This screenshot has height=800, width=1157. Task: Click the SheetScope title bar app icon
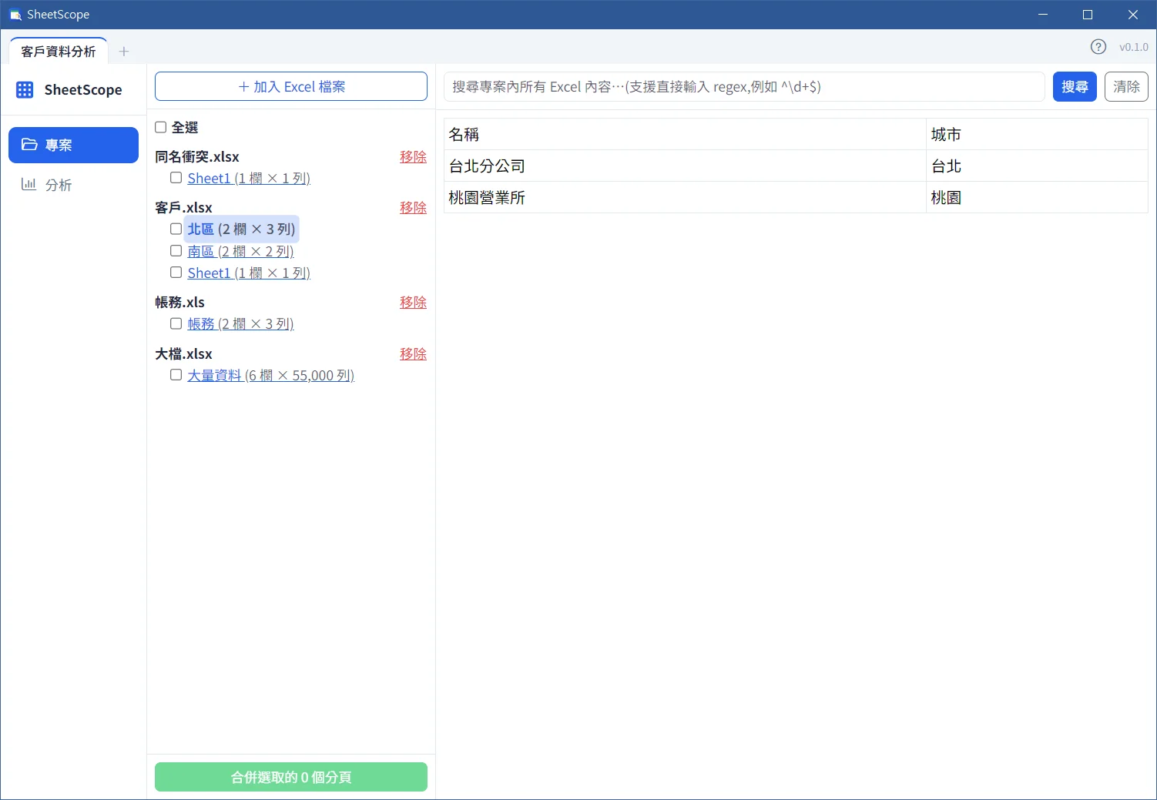click(x=15, y=15)
